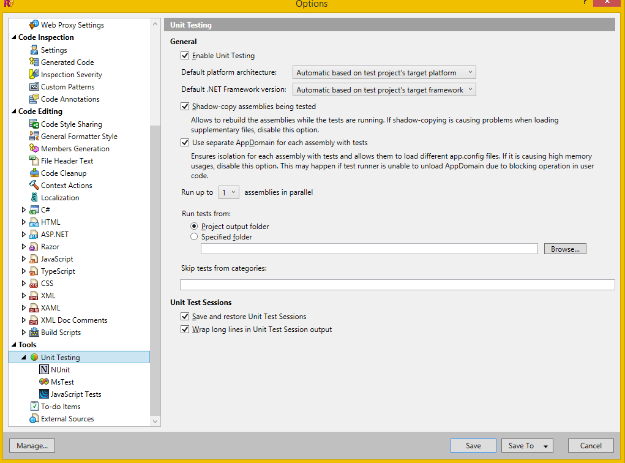625x463 pixels.
Task: Click the Build Scripts icon
Action: pyautogui.click(x=34, y=333)
